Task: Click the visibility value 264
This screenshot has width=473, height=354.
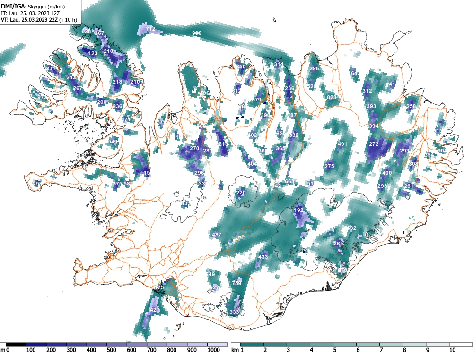Action: (x=338, y=244)
